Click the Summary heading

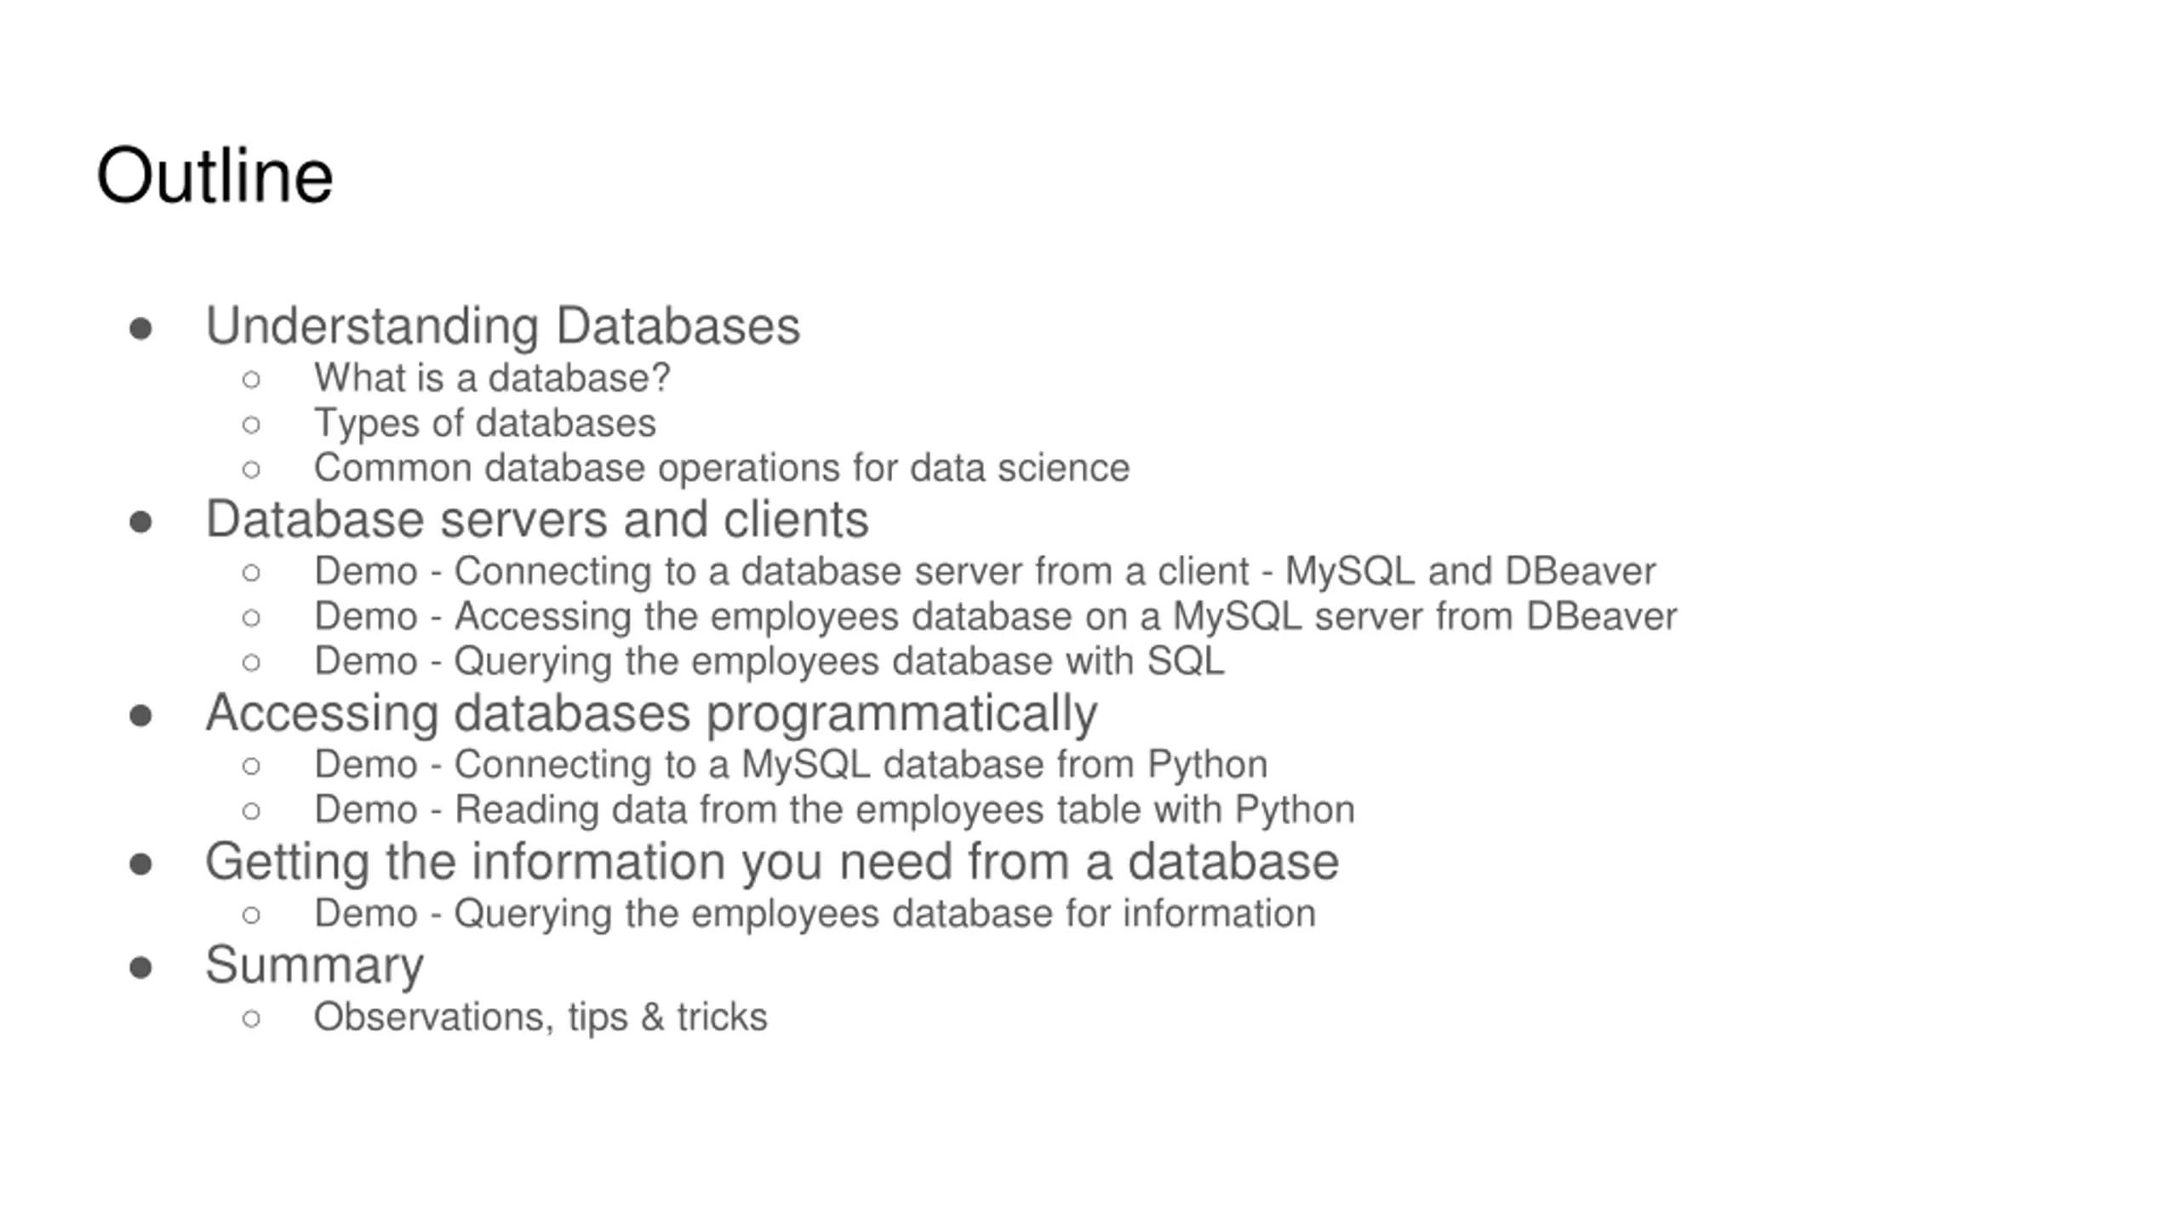(314, 966)
